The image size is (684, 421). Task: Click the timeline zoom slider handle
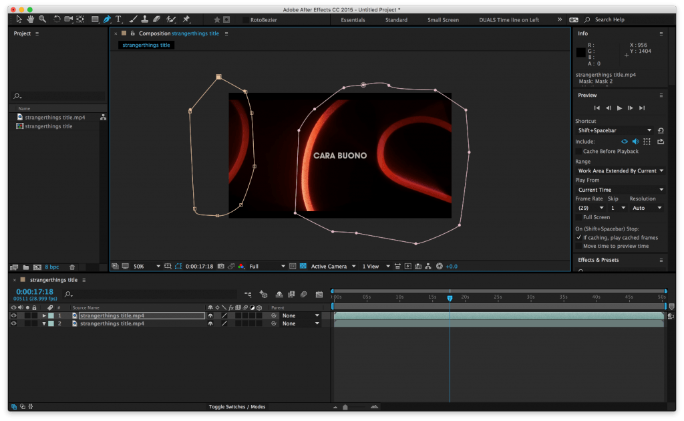point(345,407)
